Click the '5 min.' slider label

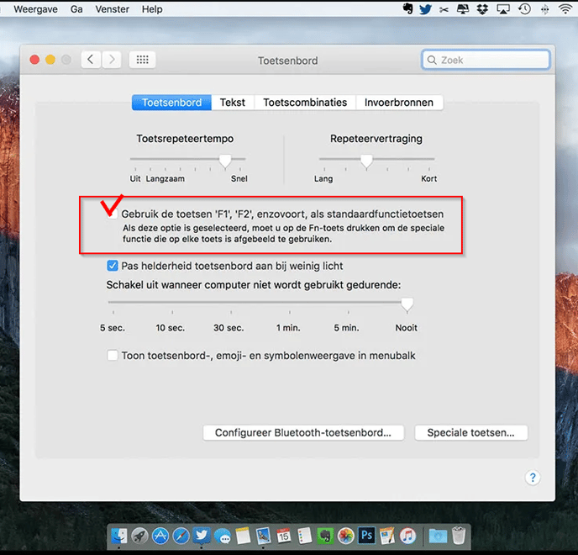pyautogui.click(x=346, y=328)
